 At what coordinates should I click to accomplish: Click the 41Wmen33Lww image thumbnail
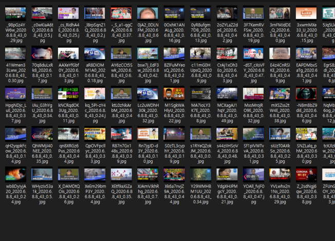(15, 53)
